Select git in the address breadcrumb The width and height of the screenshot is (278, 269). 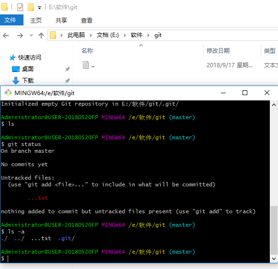158,35
